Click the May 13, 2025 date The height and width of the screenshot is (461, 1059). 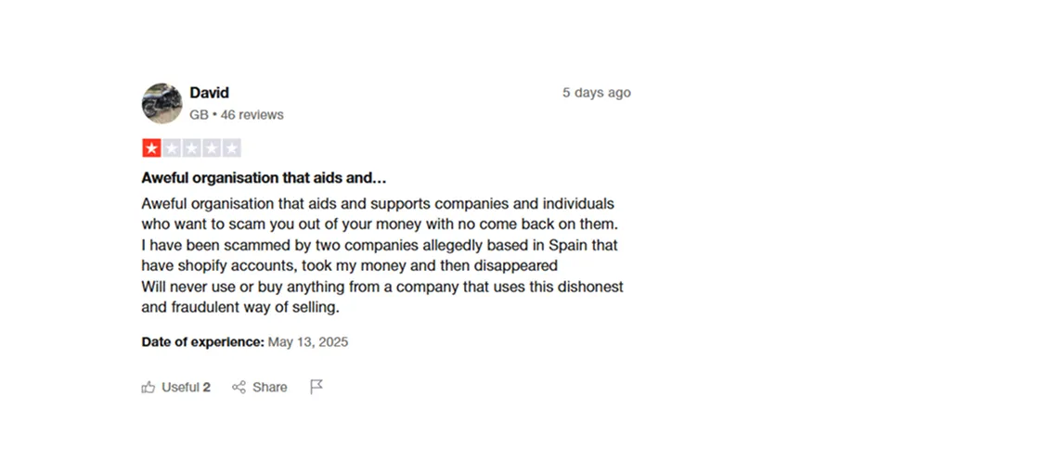point(308,341)
